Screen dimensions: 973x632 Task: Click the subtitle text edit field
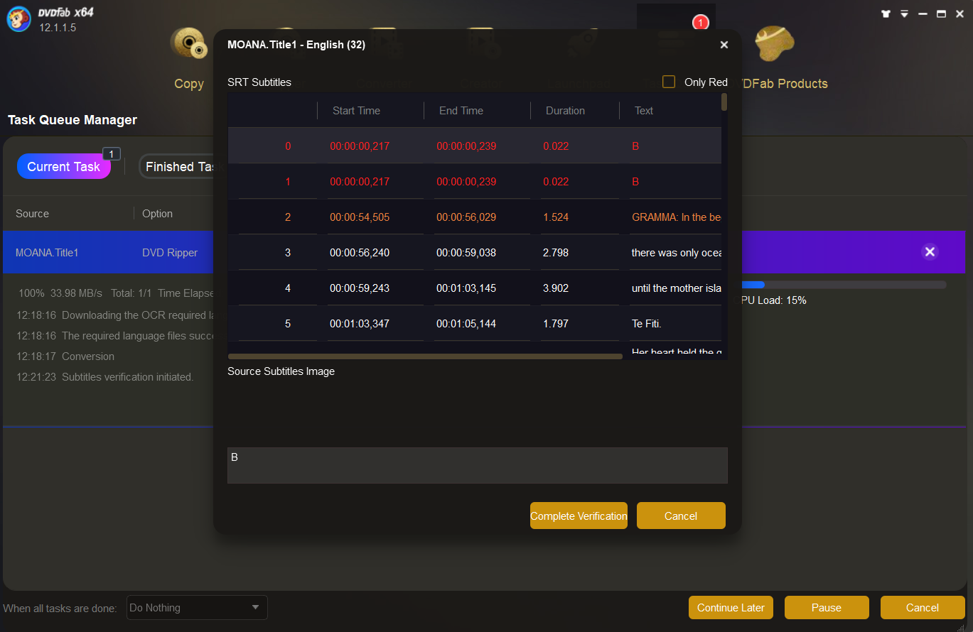[478, 465]
